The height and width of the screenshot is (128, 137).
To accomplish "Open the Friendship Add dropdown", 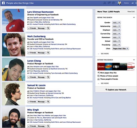I will (116, 45).
